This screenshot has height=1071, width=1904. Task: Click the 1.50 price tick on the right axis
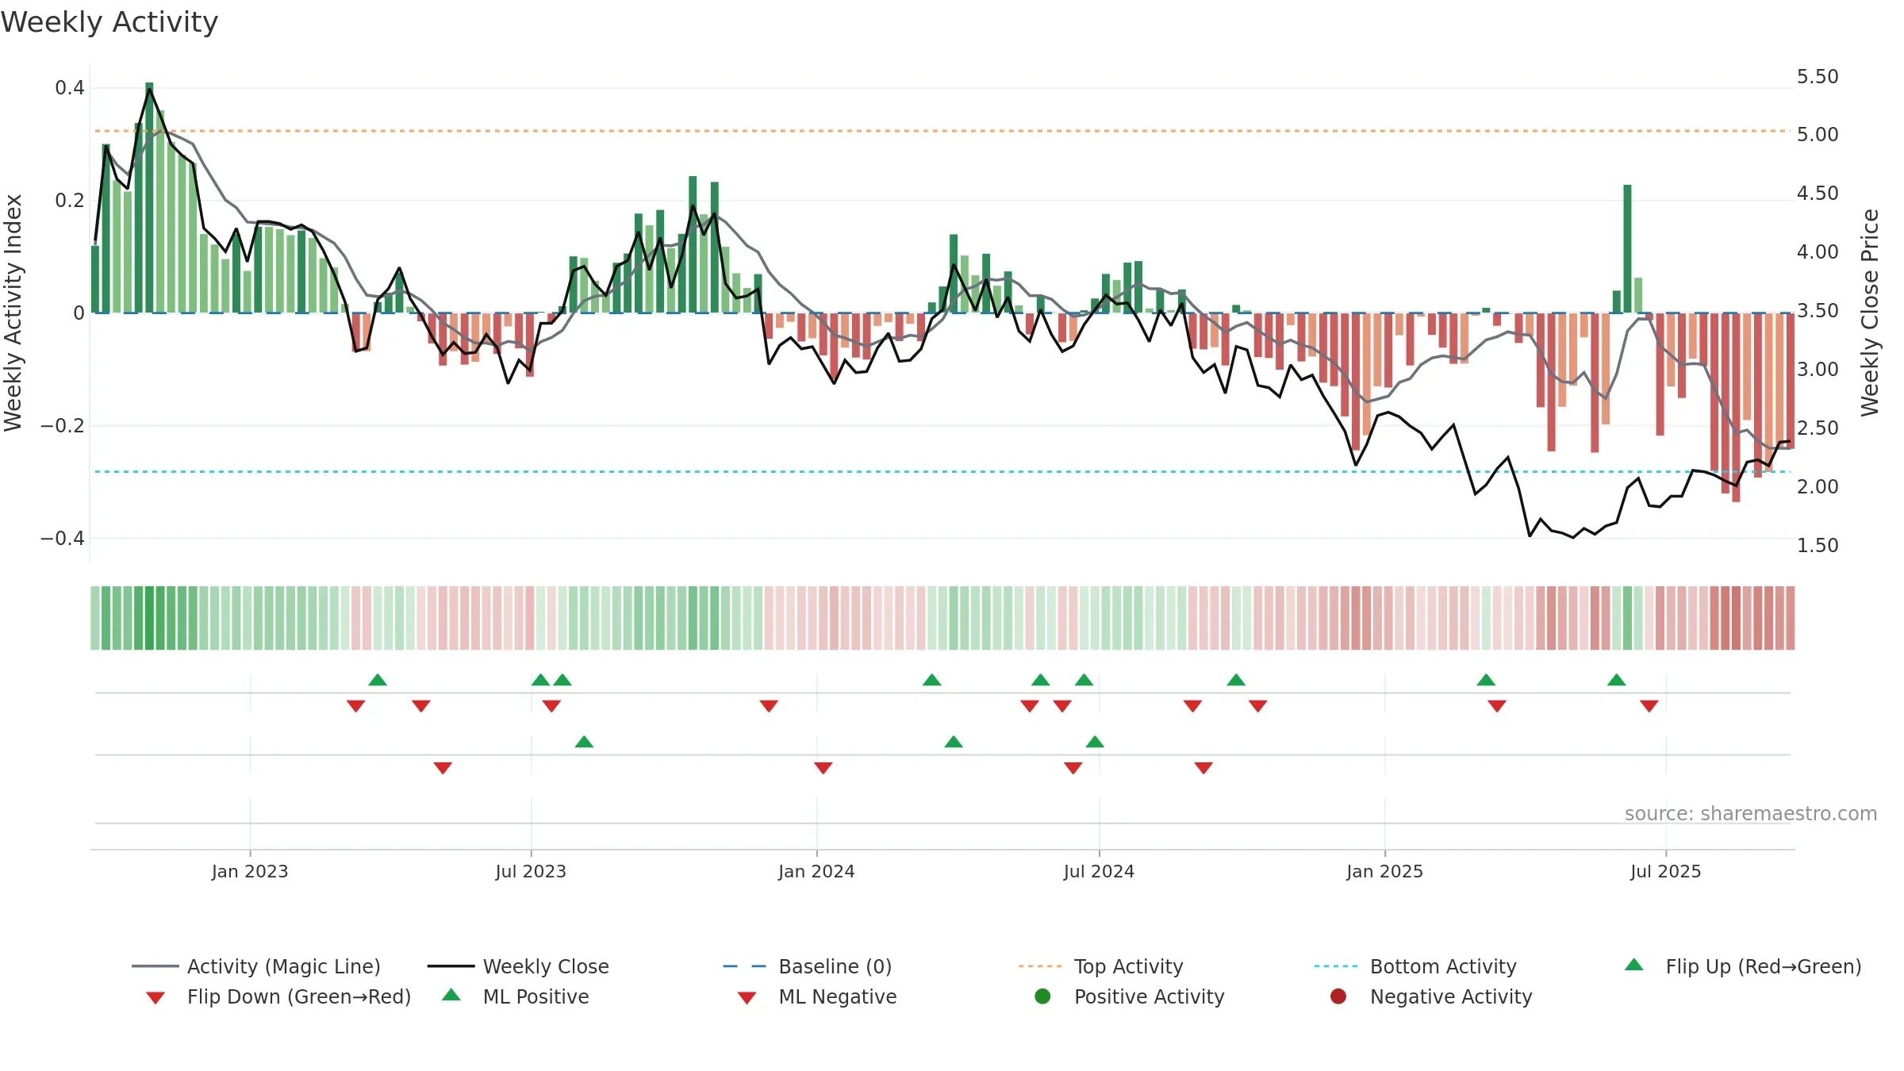point(1818,546)
